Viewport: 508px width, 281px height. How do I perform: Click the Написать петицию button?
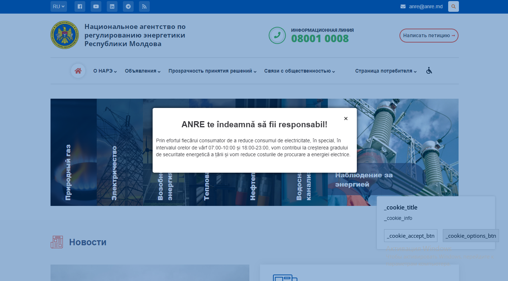tap(429, 35)
